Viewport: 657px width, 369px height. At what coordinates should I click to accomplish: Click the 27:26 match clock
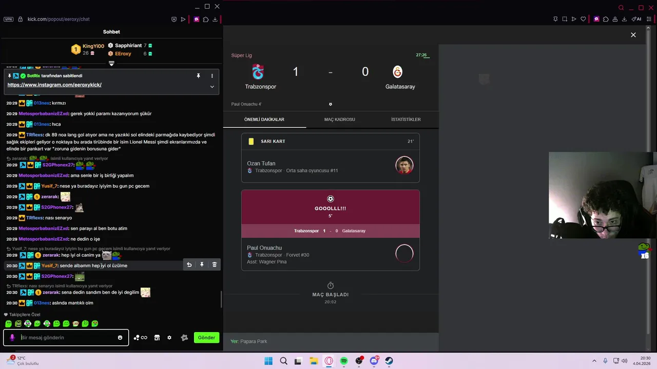421,55
